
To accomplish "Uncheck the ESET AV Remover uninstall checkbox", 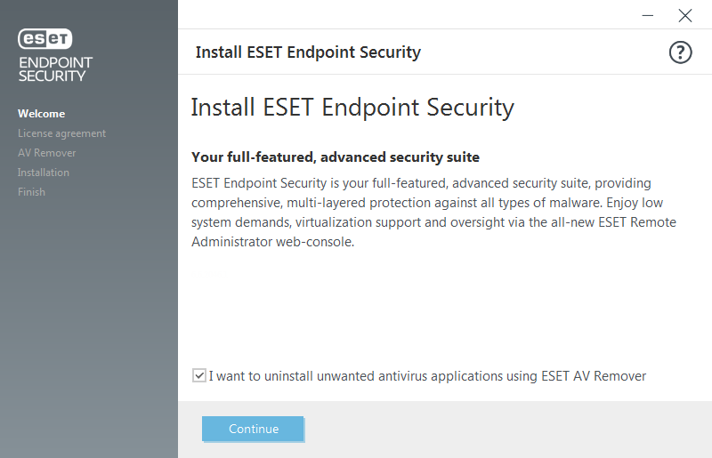I will click(x=198, y=375).
